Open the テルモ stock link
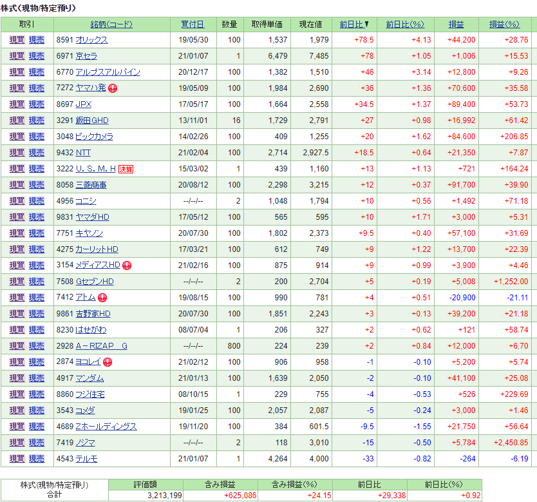This screenshot has height=502, width=537. click(x=86, y=459)
